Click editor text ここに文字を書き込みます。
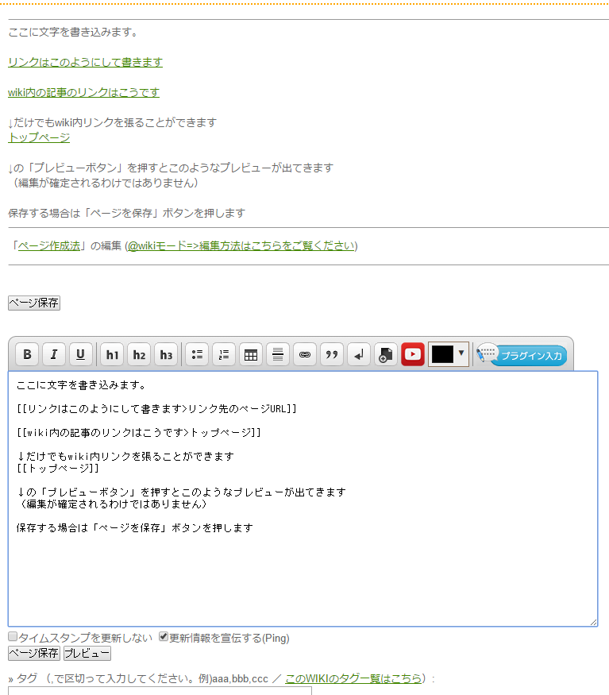 81,385
